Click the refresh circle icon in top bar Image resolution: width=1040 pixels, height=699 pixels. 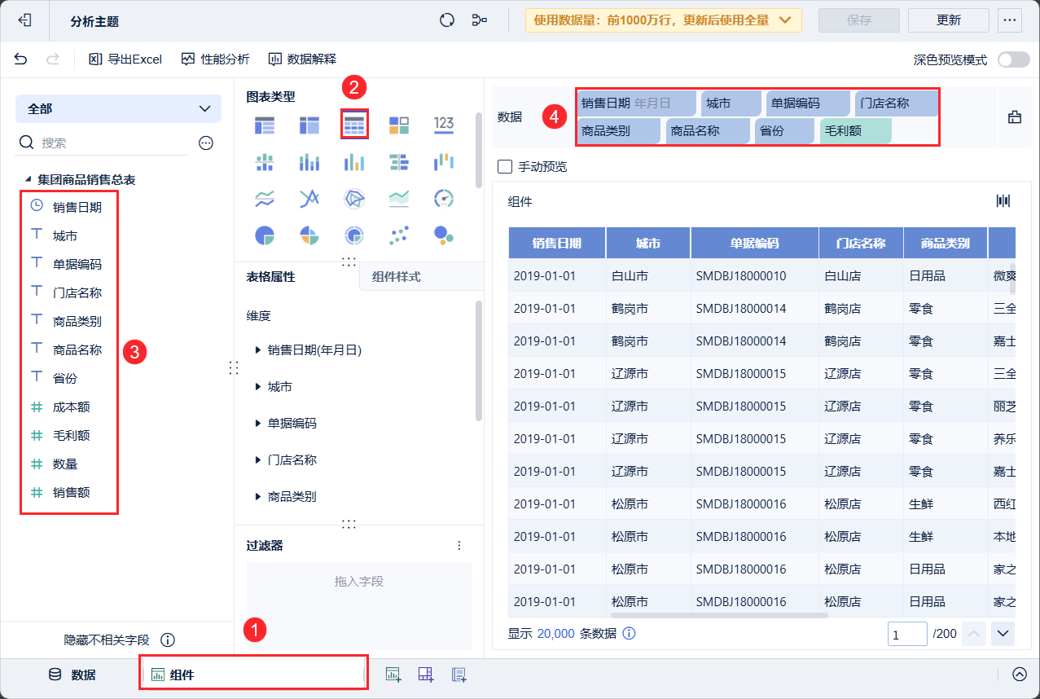pos(446,20)
